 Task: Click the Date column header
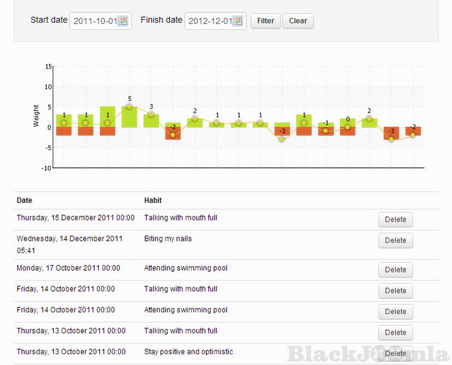[24, 201]
